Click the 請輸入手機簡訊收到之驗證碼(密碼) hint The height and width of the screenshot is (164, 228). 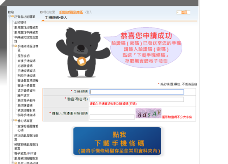tap(113, 104)
